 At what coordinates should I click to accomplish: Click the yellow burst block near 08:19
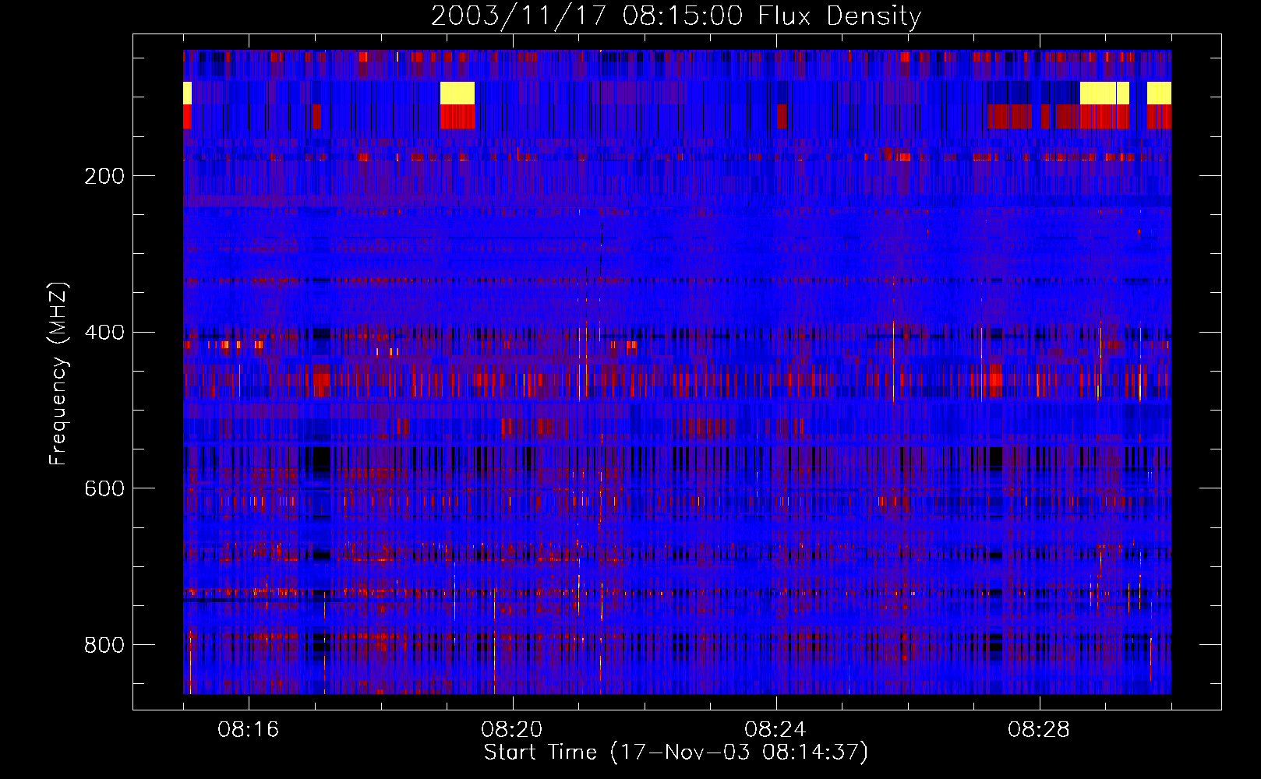pos(457,93)
